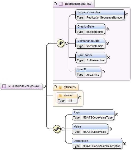The height and width of the screenshot is (150, 131).
Task: Click the xsd:string type value
Action: pos(93,75)
